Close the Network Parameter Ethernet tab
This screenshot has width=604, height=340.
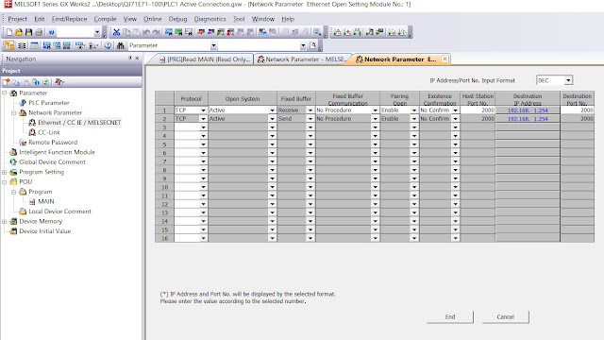click(x=445, y=59)
